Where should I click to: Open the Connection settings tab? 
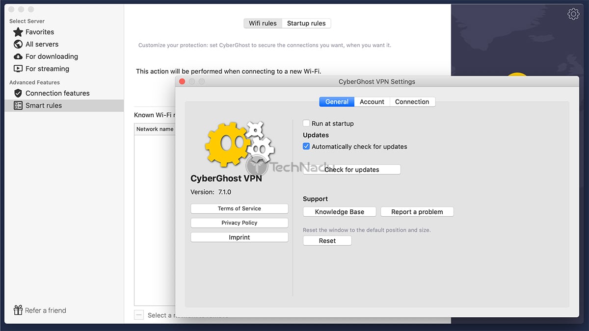tap(412, 102)
